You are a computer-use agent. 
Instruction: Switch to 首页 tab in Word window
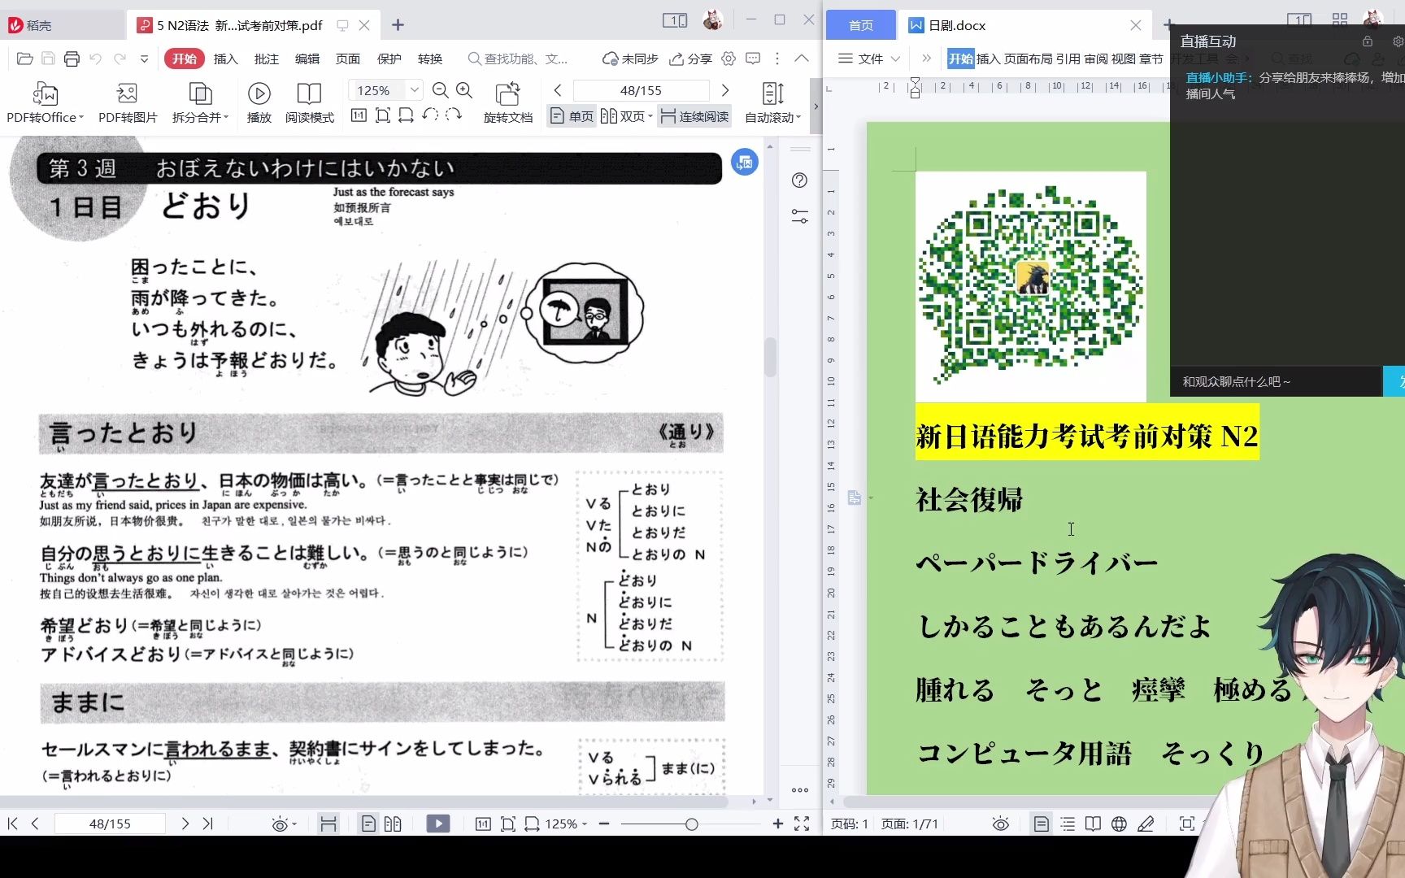(x=861, y=25)
